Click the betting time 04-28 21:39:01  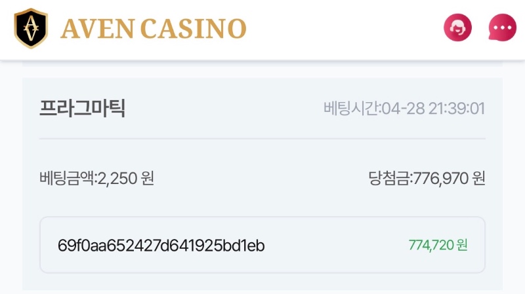[434, 108]
